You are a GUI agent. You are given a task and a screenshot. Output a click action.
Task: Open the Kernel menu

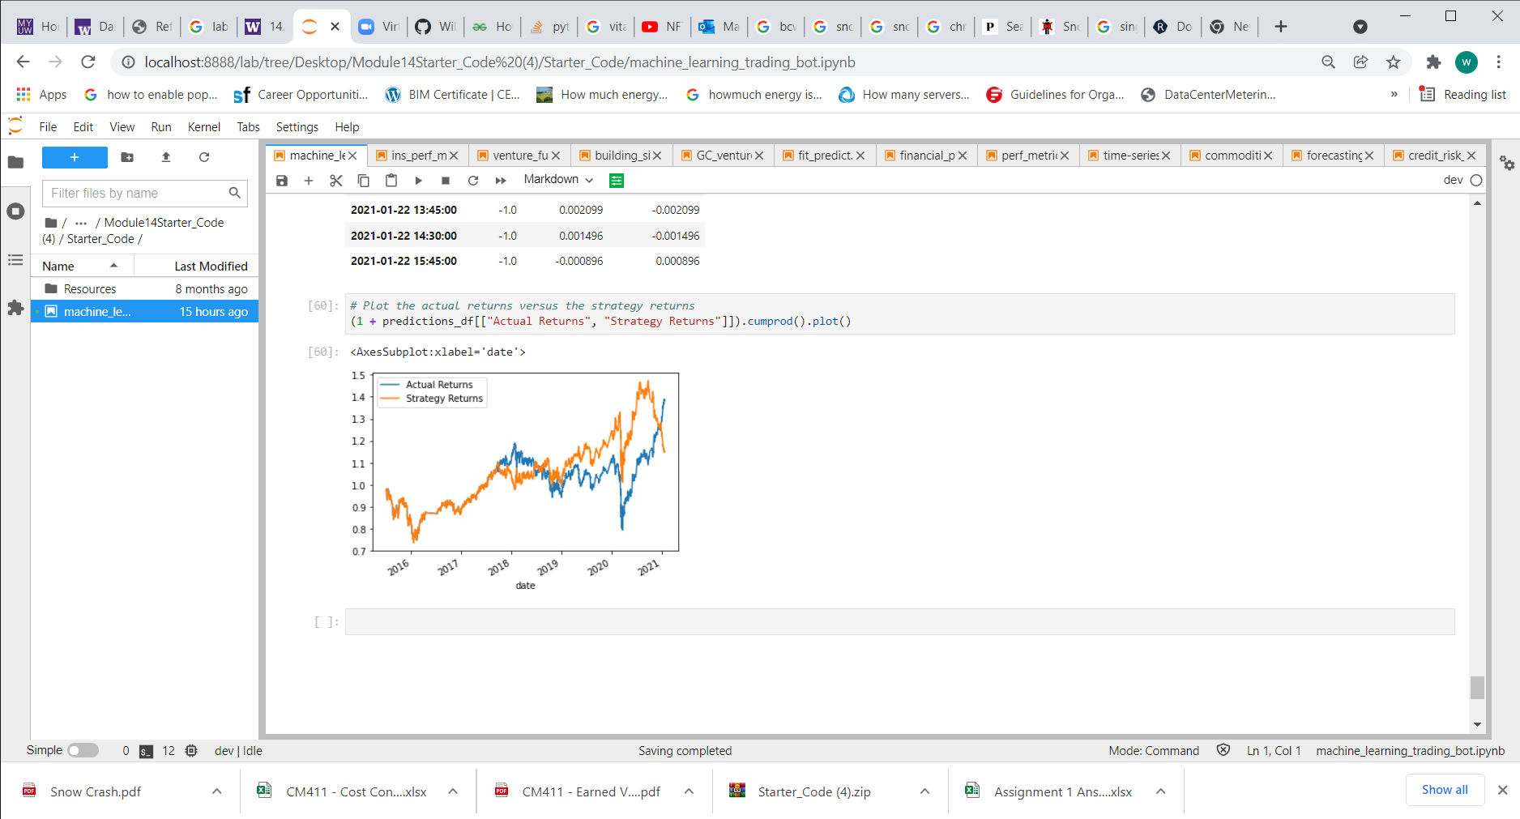coord(203,127)
